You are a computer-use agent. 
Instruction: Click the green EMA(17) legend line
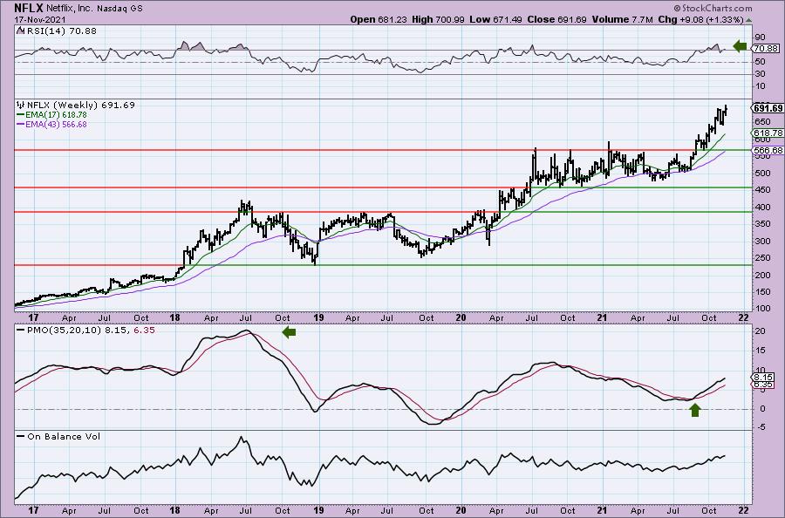click(x=21, y=114)
